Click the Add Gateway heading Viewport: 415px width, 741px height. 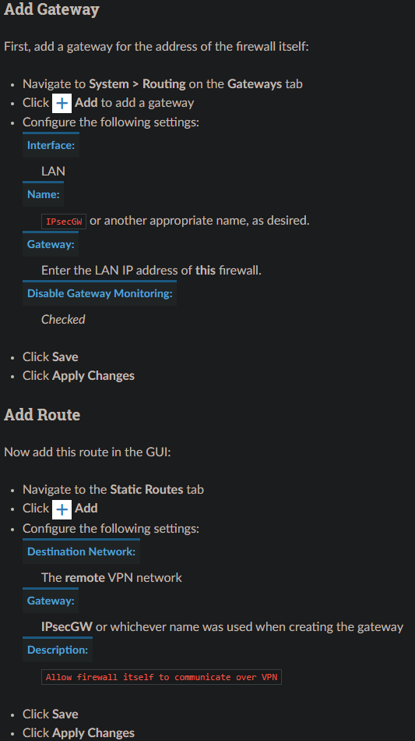coord(51,9)
